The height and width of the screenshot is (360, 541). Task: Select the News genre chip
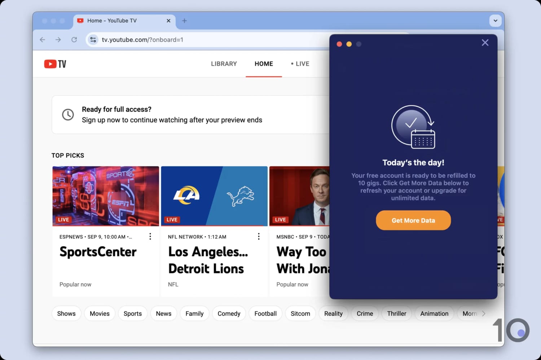(164, 313)
